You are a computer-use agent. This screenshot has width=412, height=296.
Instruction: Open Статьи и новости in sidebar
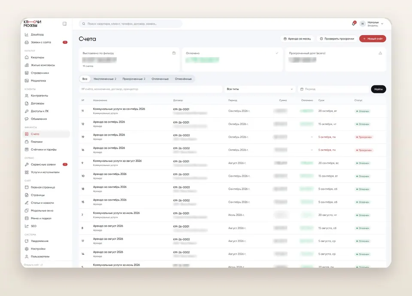pyautogui.click(x=46, y=203)
